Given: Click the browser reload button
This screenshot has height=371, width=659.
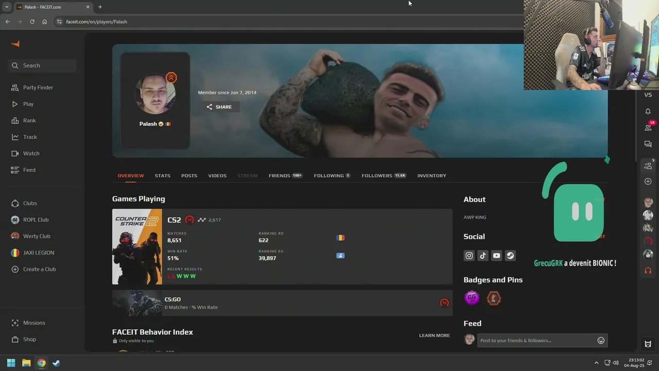Looking at the screenshot, I should tap(32, 22).
